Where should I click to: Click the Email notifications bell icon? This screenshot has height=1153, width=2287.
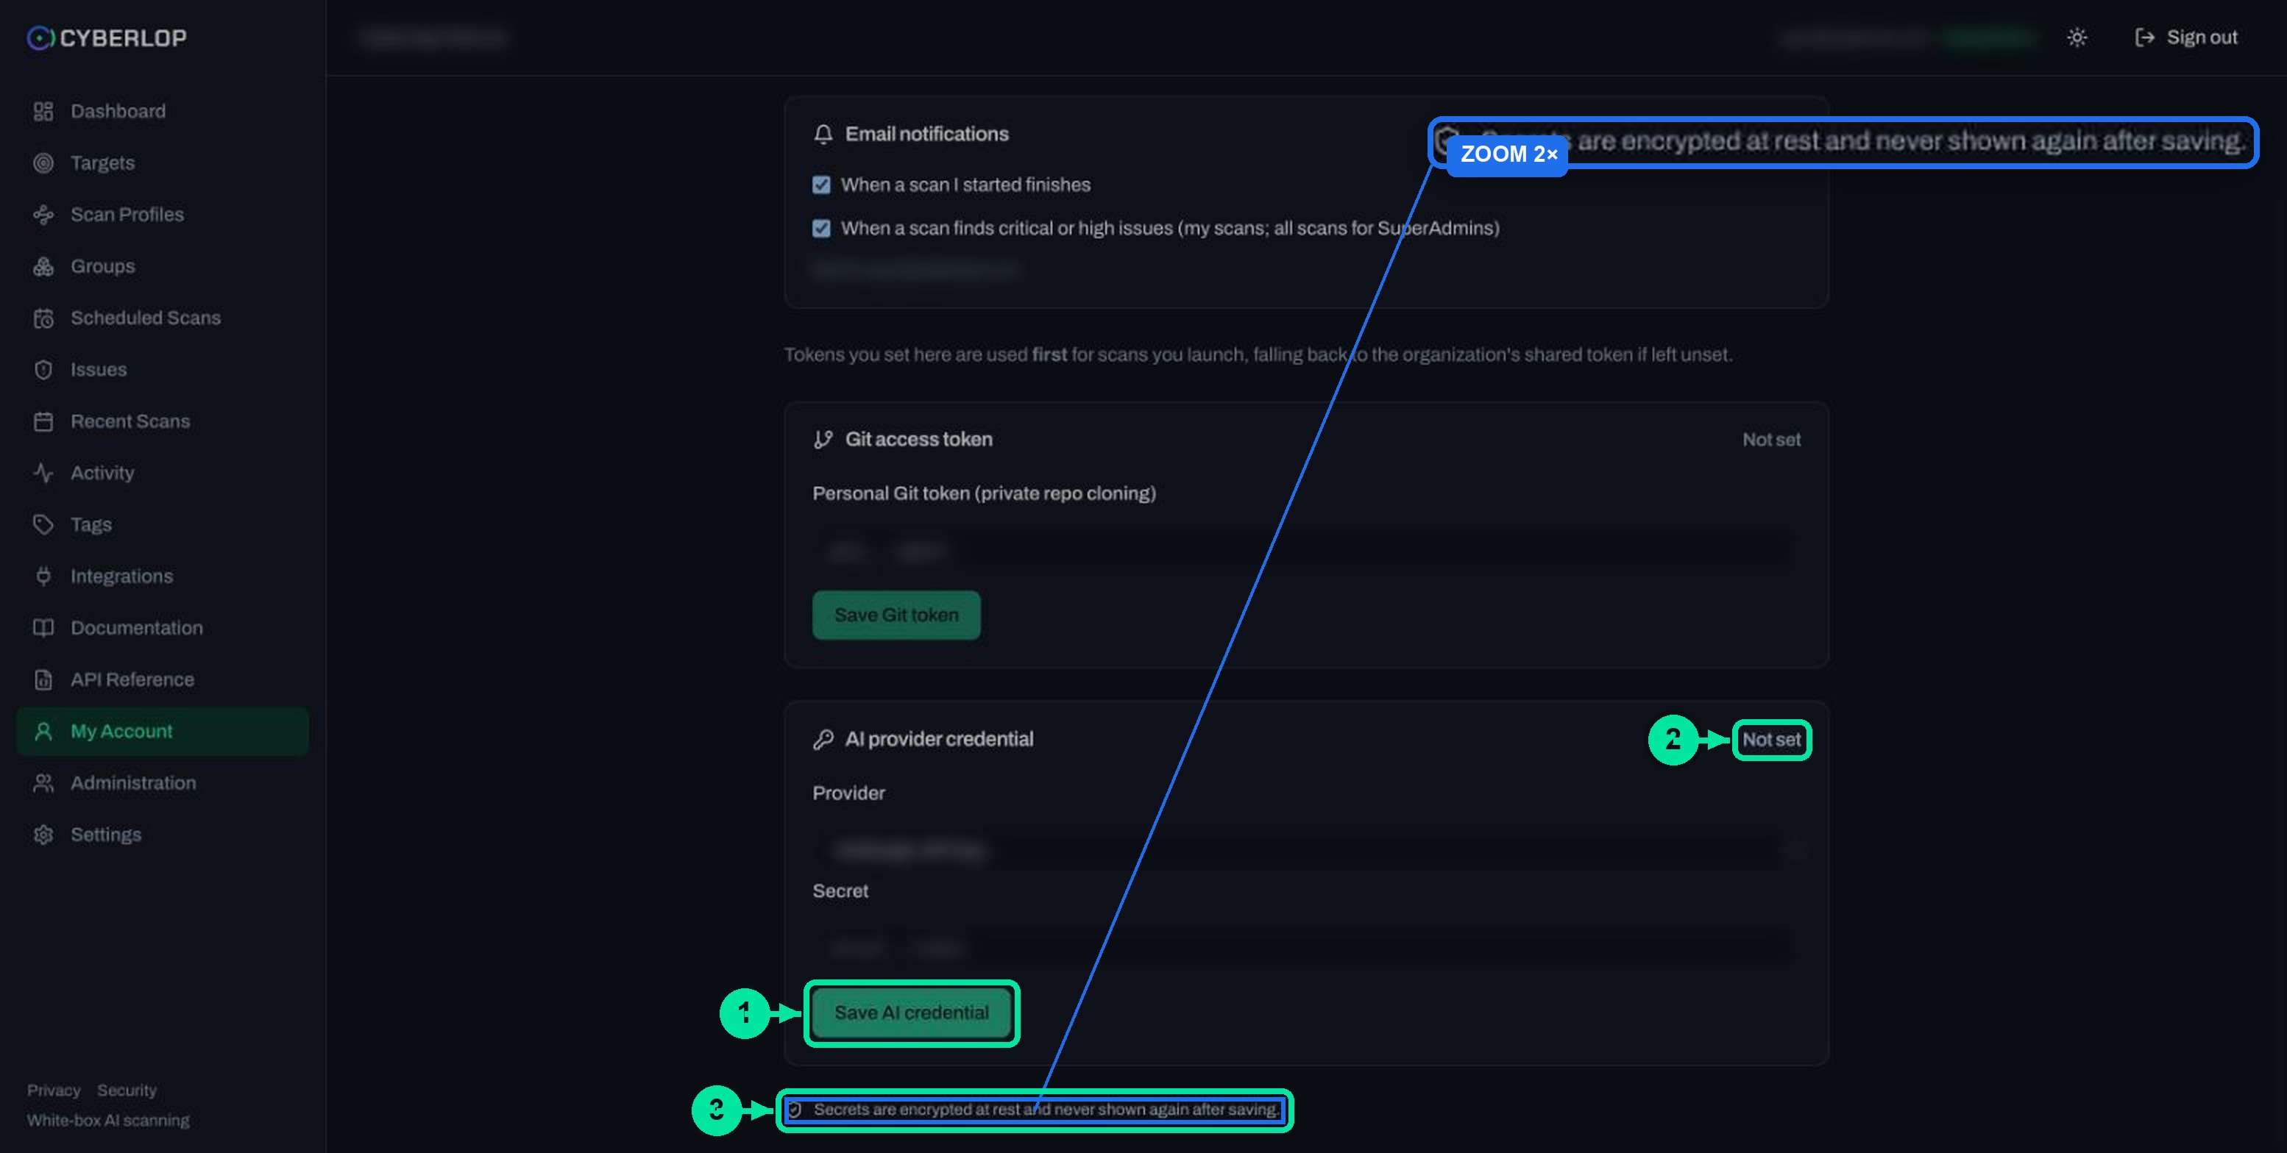pos(823,134)
